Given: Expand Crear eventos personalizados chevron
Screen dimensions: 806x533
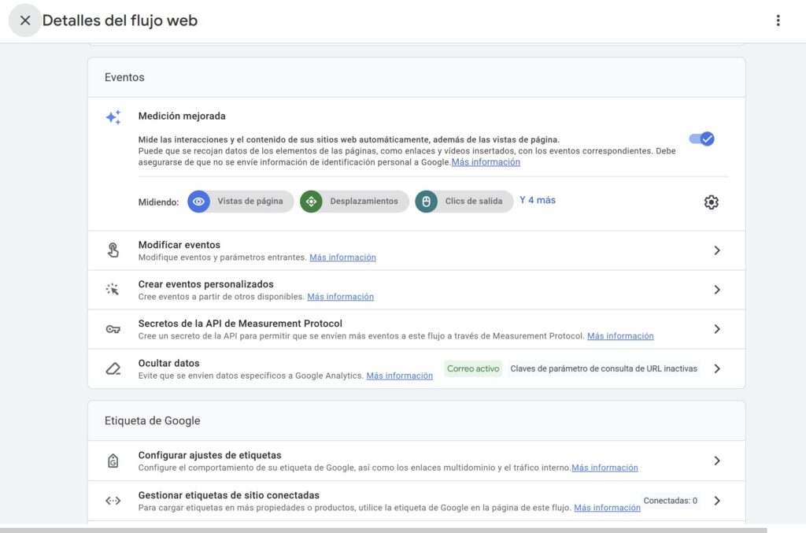Looking at the screenshot, I should tap(716, 290).
